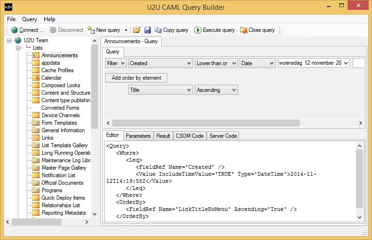Click the empty field right of date picker
Image resolution: width=372 pixels, height=240 pixels.
pyautogui.click(x=359, y=63)
